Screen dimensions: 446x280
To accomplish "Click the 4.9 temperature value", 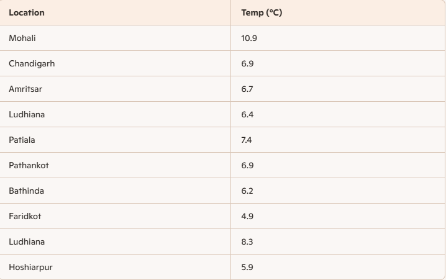I will [x=247, y=216].
